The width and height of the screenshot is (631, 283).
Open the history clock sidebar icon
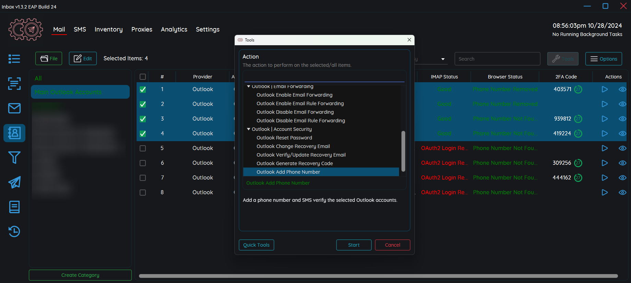tap(14, 232)
